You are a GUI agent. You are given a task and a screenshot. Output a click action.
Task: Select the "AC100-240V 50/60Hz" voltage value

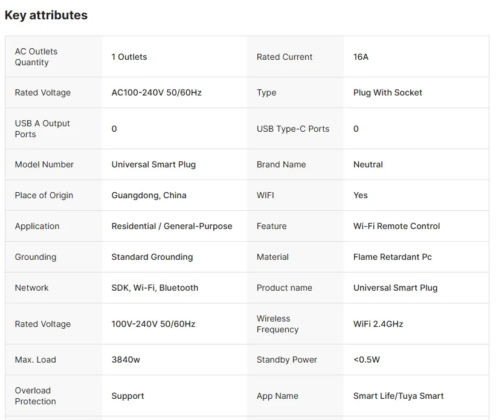click(x=156, y=92)
